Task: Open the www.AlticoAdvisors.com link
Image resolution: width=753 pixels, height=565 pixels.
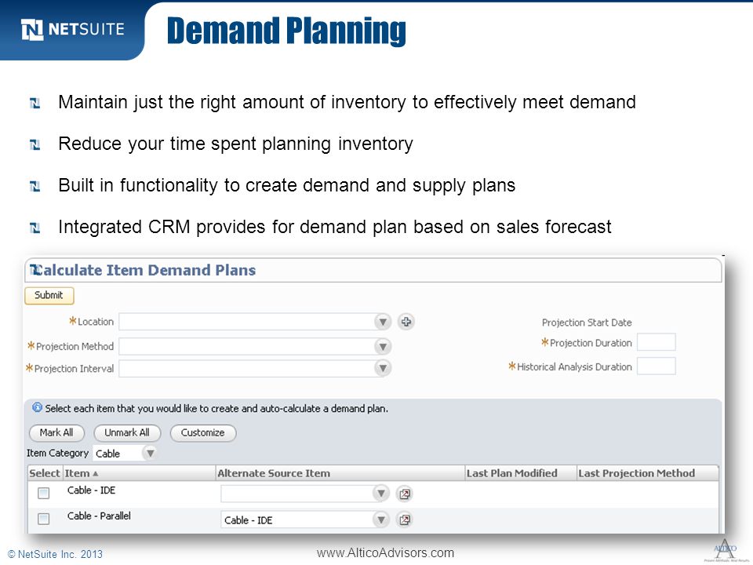Action: tap(386, 553)
